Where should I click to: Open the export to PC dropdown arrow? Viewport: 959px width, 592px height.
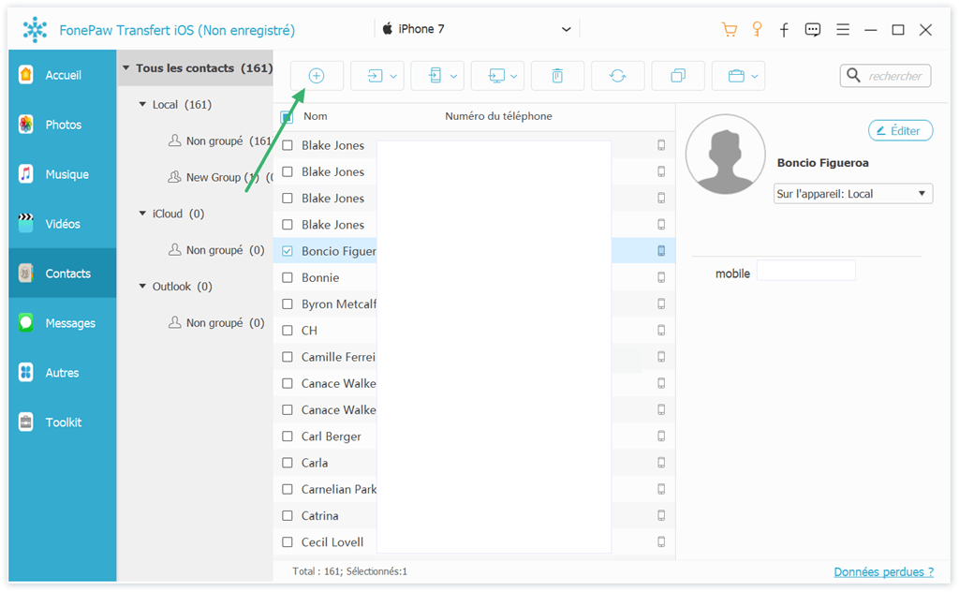[514, 77]
